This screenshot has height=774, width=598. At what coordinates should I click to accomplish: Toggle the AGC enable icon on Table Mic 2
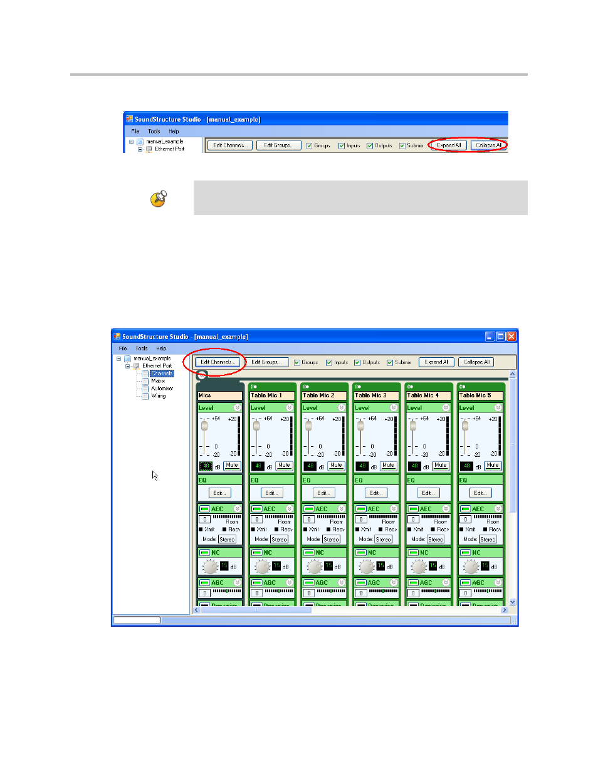pyautogui.click(x=309, y=583)
